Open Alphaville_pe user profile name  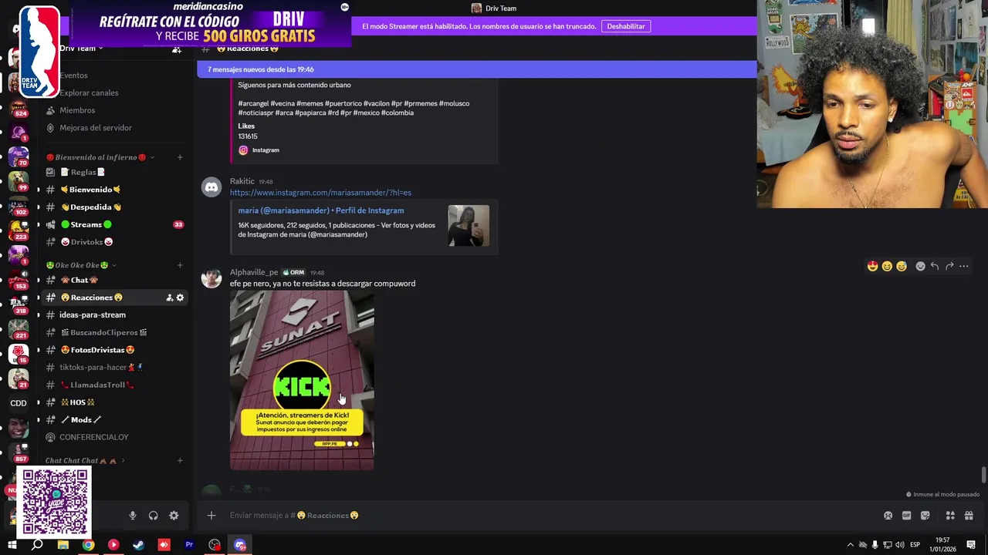[254, 272]
